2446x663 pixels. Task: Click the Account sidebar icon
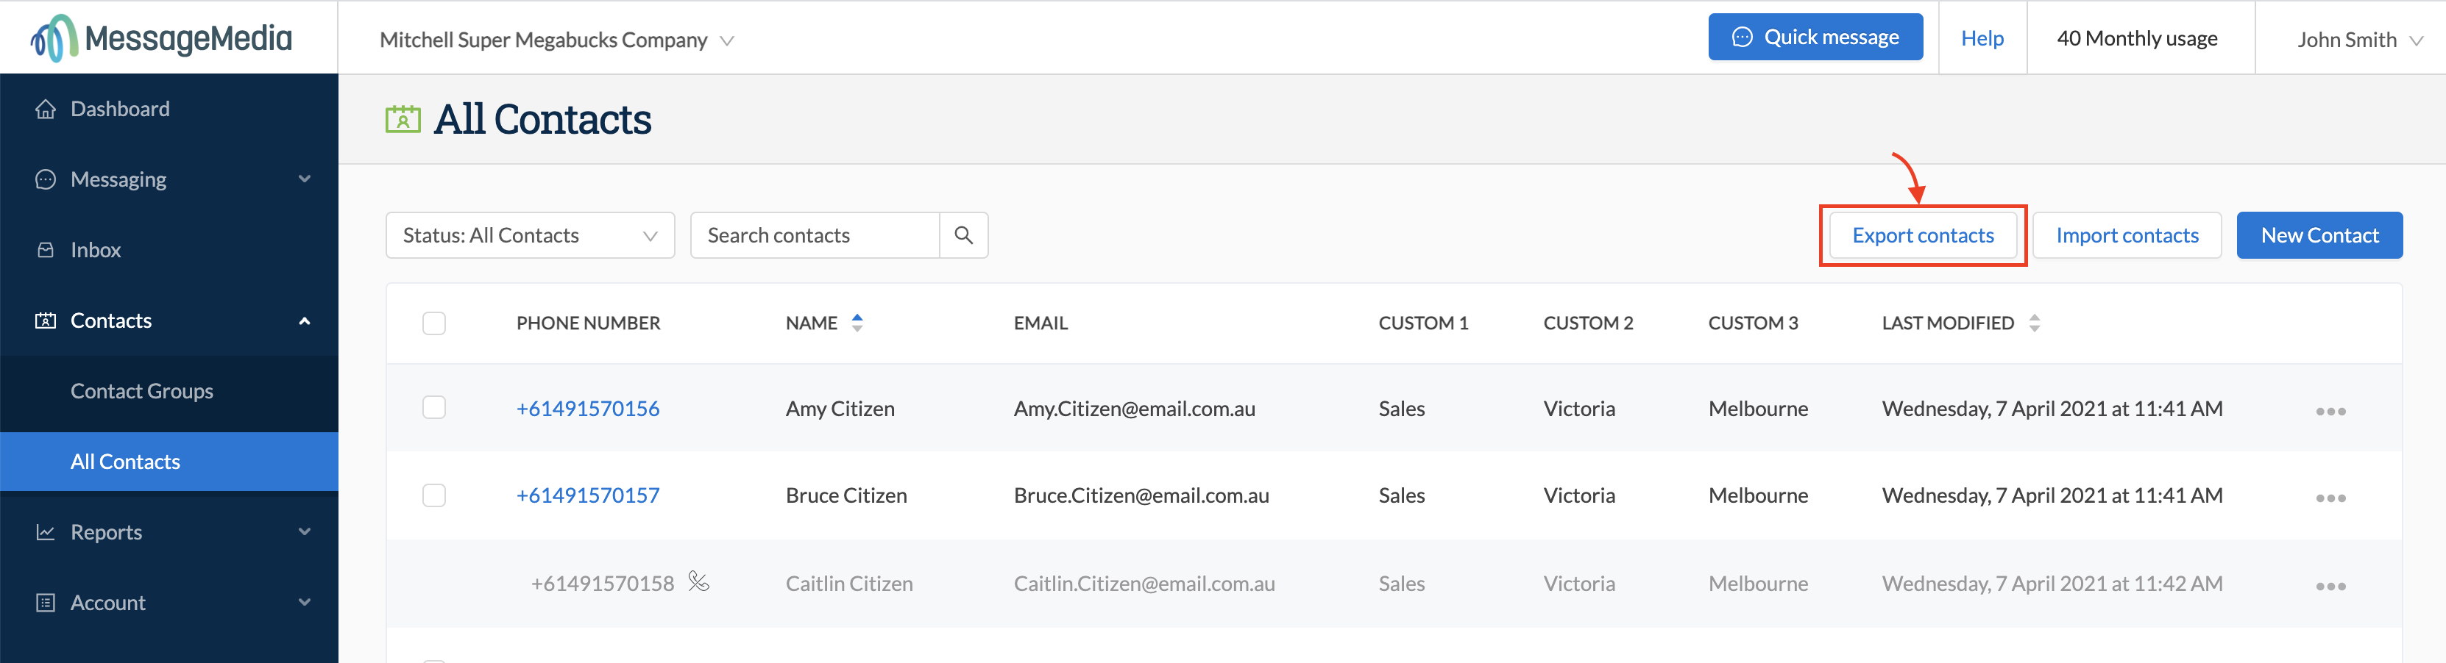point(46,601)
